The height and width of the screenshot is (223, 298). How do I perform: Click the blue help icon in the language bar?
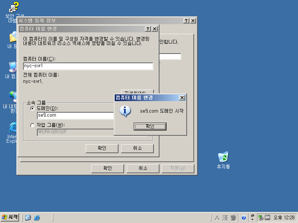244,218
